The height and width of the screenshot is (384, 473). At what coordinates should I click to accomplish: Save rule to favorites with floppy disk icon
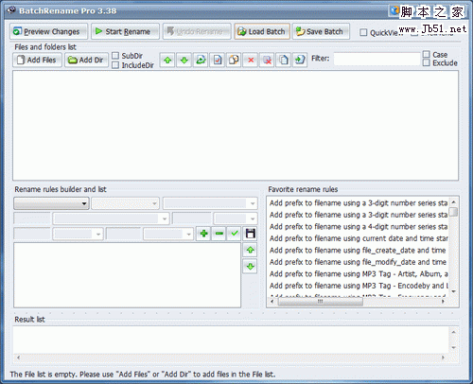251,234
